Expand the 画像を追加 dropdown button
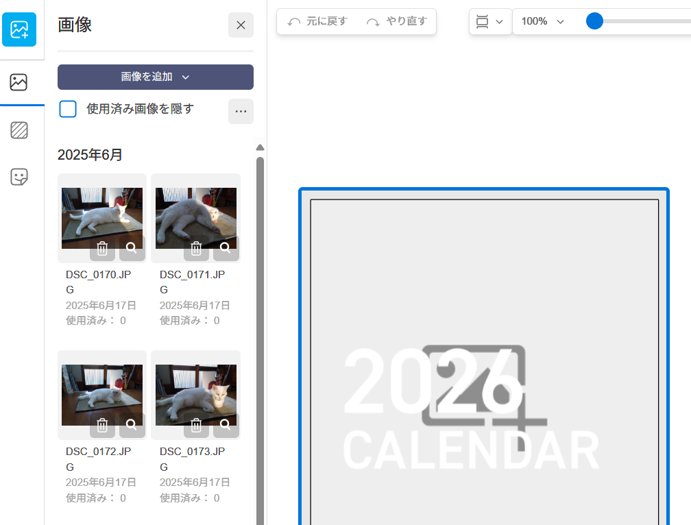Screen dimensions: 691x525 [156, 77]
